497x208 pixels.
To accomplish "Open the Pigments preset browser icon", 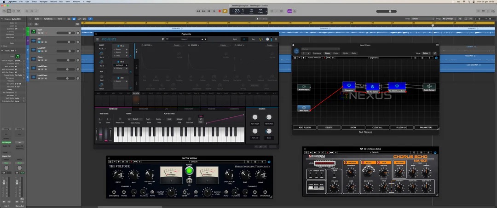I will tap(163, 39).
